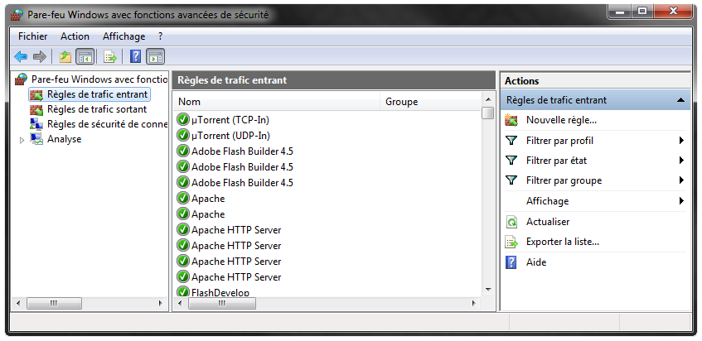Click rules list scroll right arrow
This screenshot has width=702, height=341.
473,304
